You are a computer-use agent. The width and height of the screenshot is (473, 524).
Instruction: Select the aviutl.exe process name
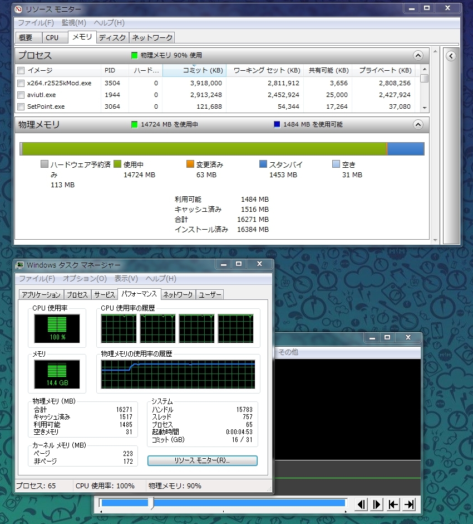pyautogui.click(x=41, y=95)
